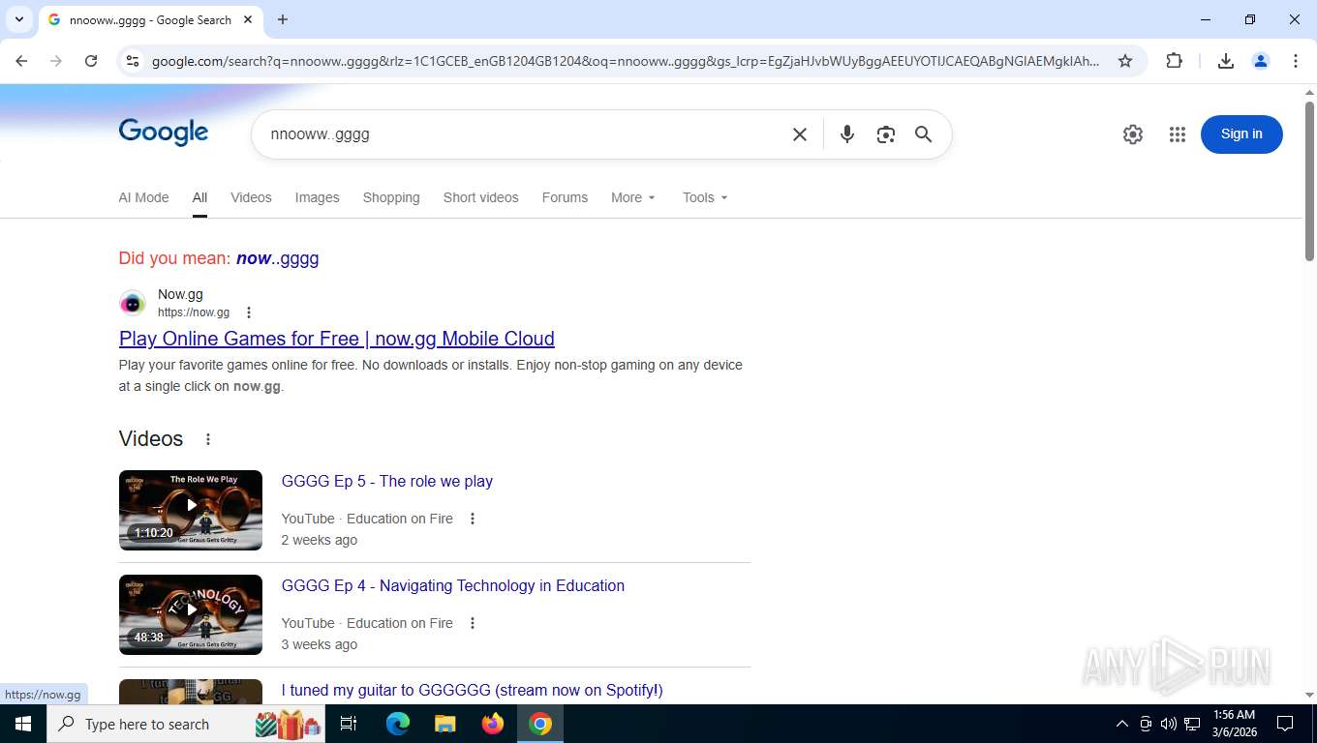Open suggested search now..gggg

(x=277, y=258)
